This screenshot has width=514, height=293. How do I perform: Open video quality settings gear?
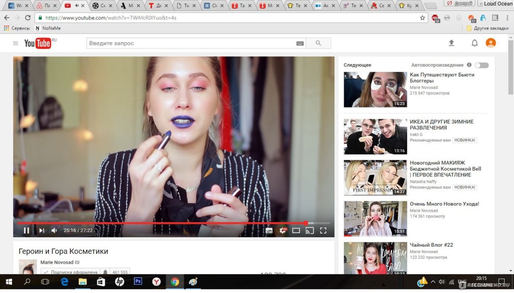pos(283,230)
